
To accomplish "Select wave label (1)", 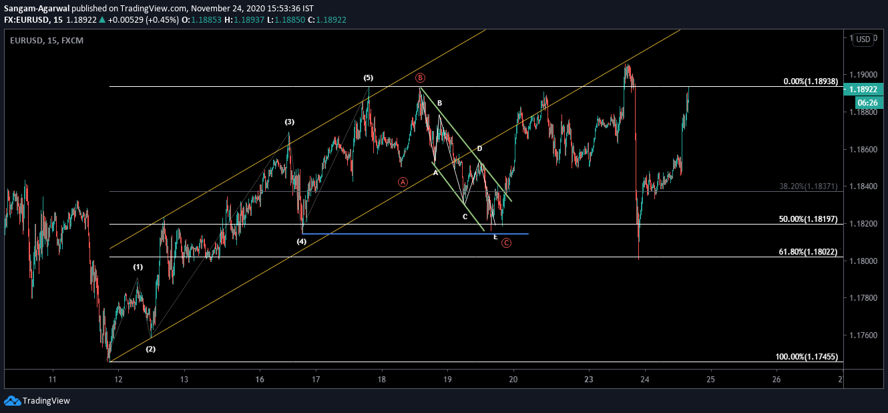I will [x=138, y=267].
